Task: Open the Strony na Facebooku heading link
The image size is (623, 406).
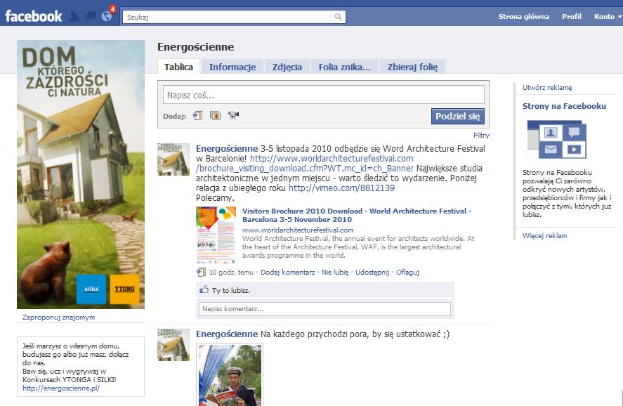Action: click(x=564, y=106)
